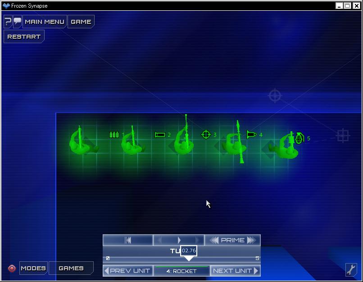
Task: Select the machine gun bullets icon labeled 1
Action: tap(114, 134)
